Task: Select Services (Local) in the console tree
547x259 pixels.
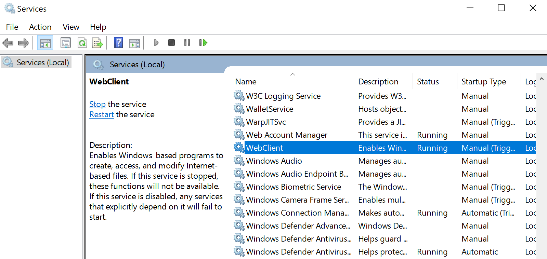Action: [42, 63]
